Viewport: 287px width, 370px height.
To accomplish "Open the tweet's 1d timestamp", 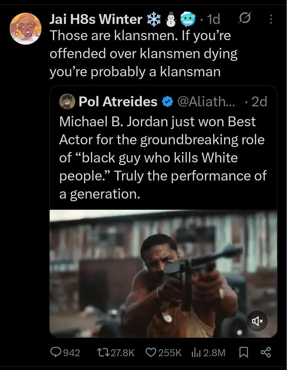I will coord(213,19).
